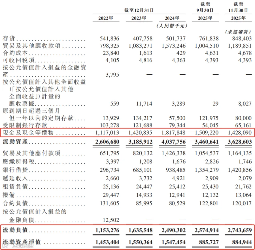The height and width of the screenshot is (250, 255).
Task: Select net current assets 884,944
Action: (242, 242)
